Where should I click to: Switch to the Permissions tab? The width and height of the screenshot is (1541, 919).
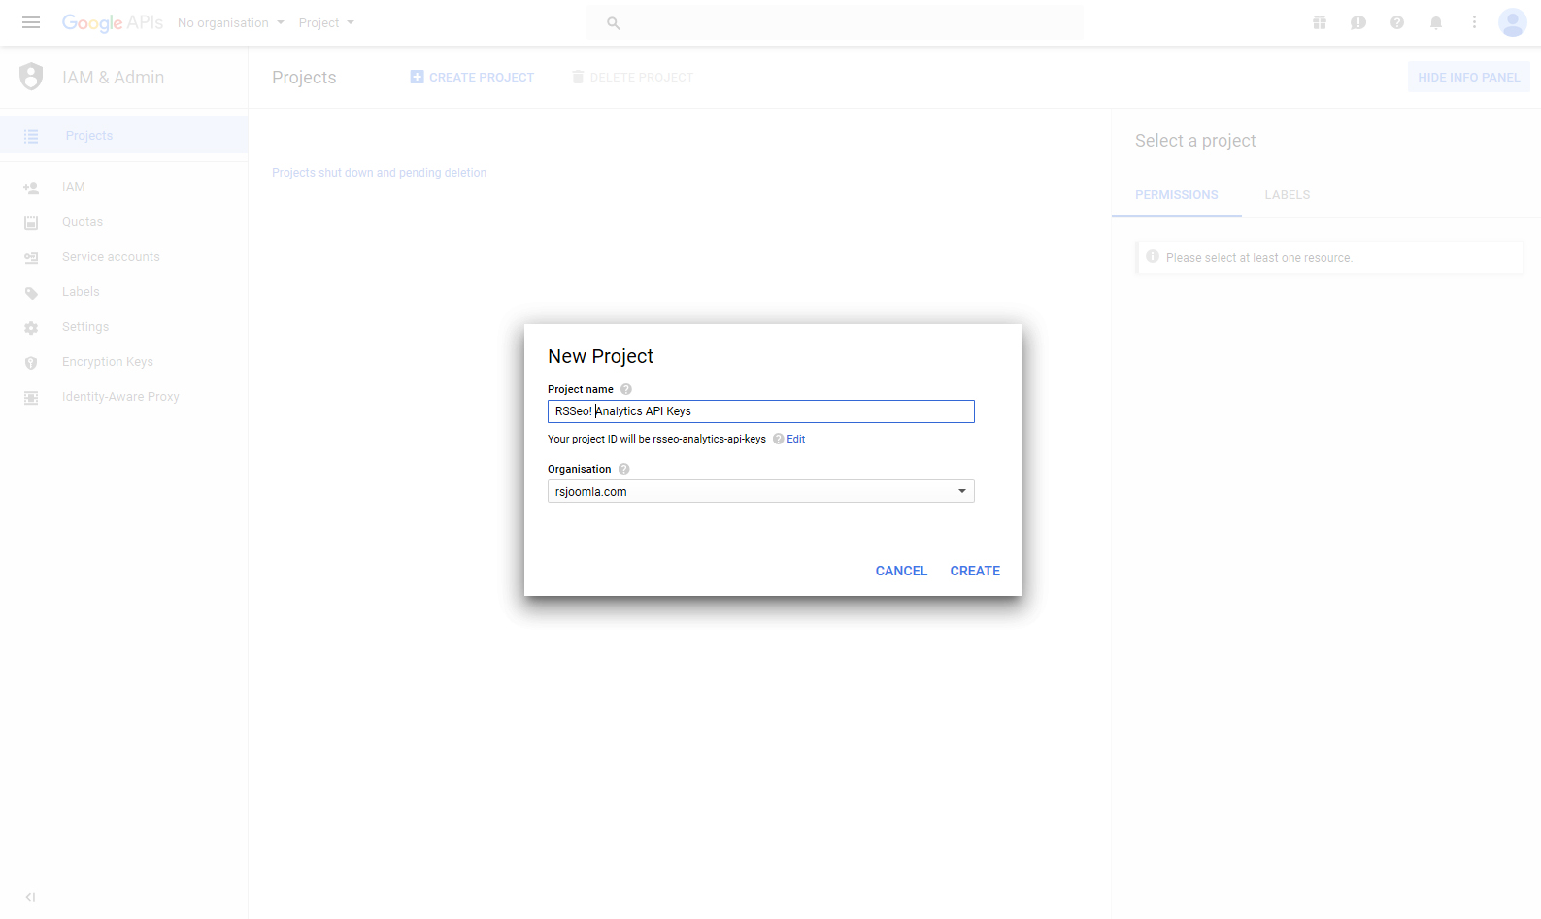[x=1177, y=195]
